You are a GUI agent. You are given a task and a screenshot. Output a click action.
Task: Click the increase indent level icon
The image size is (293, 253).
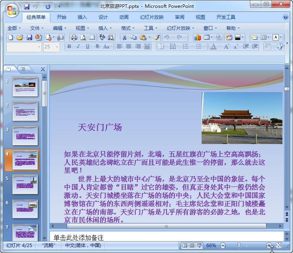tap(255, 46)
